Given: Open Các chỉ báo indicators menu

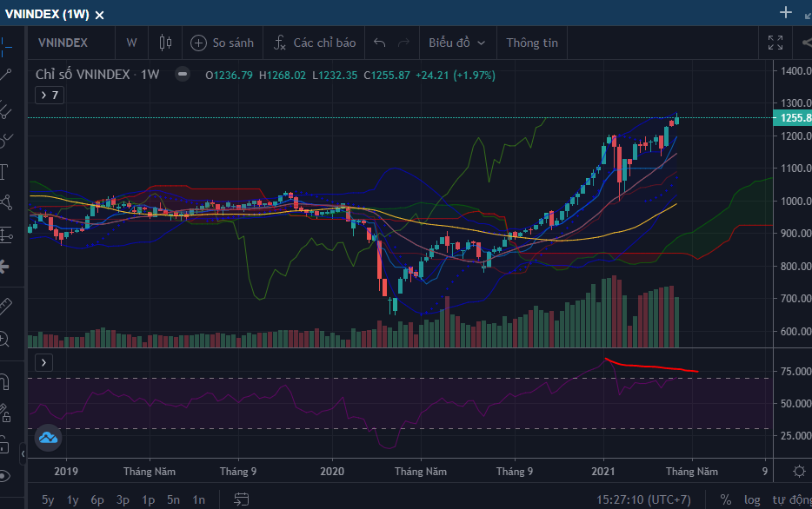Looking at the screenshot, I should [x=315, y=43].
